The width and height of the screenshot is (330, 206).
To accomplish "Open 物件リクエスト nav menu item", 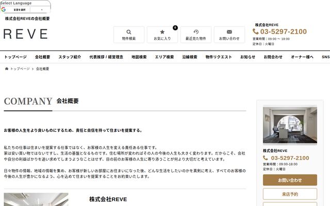I will click(219, 57).
